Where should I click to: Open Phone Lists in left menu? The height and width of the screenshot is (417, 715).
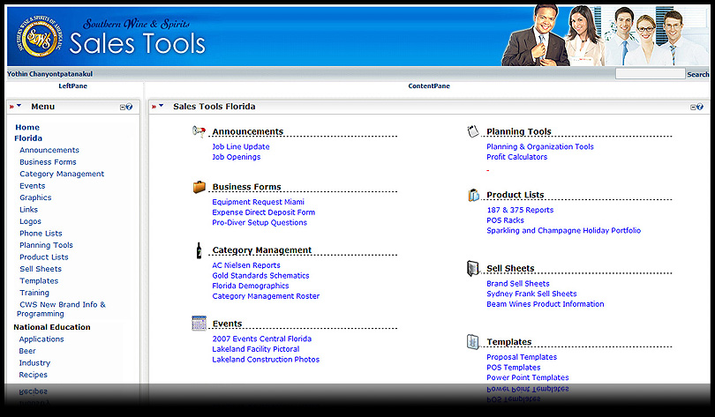[x=41, y=233]
